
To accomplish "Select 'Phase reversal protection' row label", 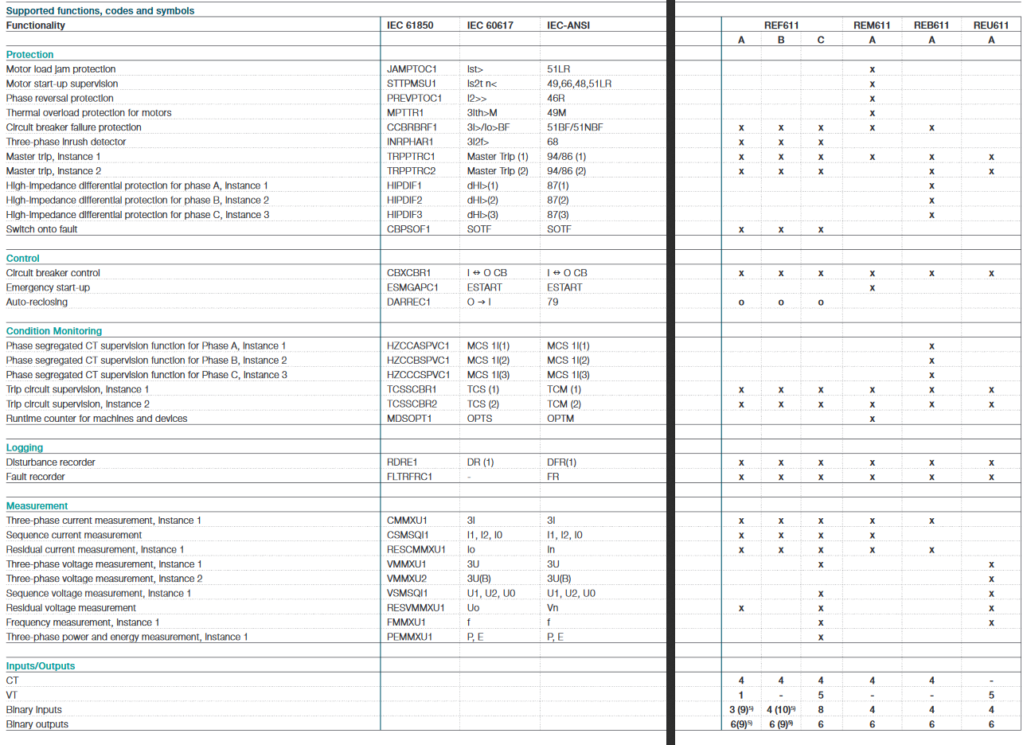I will (60, 99).
